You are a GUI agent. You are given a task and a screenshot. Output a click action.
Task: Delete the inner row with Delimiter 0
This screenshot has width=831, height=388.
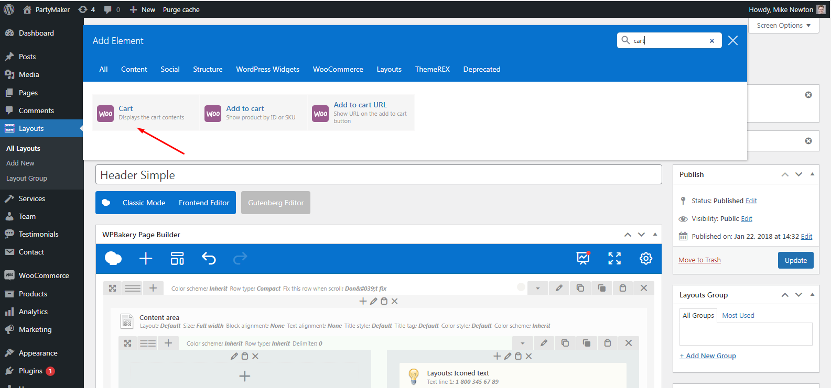coord(629,343)
